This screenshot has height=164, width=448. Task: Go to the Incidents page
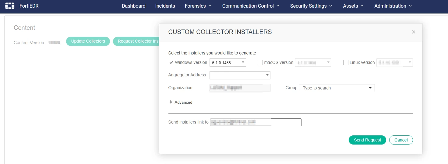point(165,6)
